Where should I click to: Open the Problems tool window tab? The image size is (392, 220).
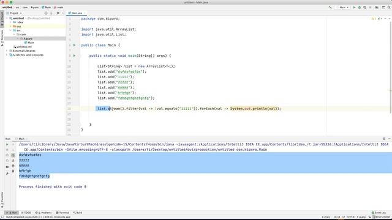point(43,213)
